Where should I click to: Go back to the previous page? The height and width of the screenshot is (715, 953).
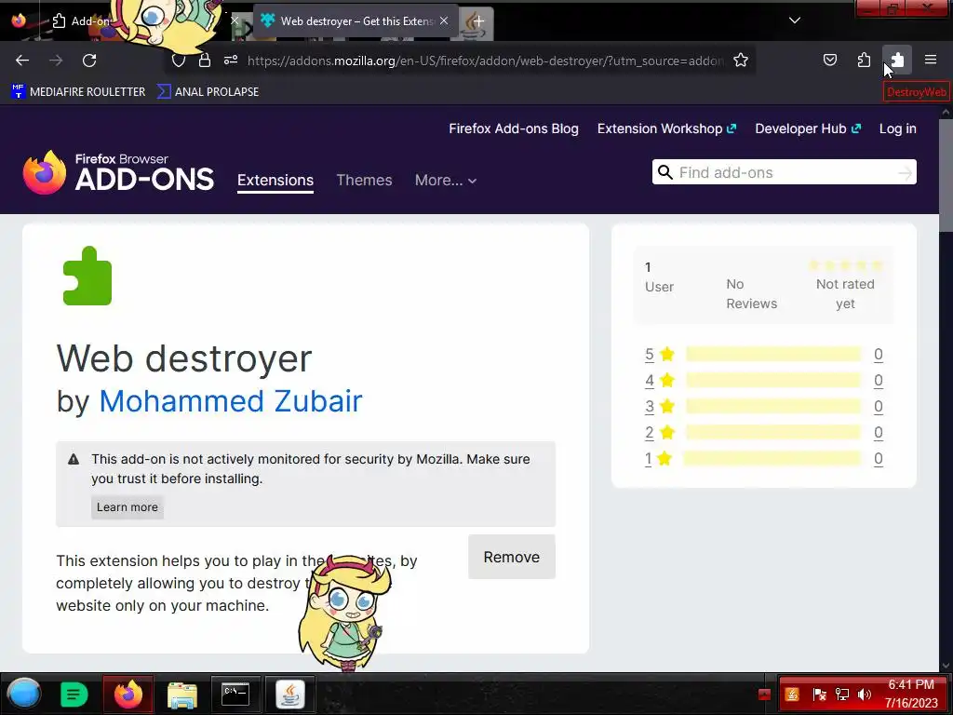[22, 61]
